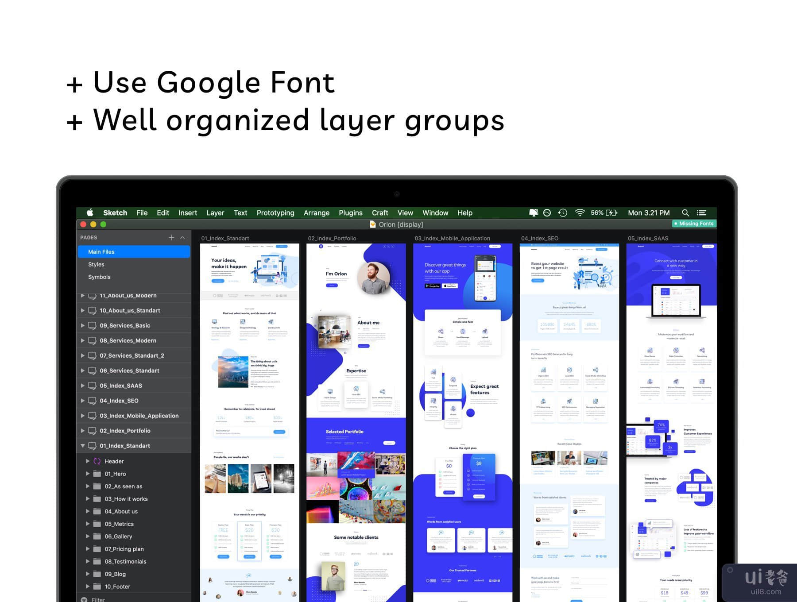The height and width of the screenshot is (602, 797).
Task: Select the Styles page
Action: 96,264
